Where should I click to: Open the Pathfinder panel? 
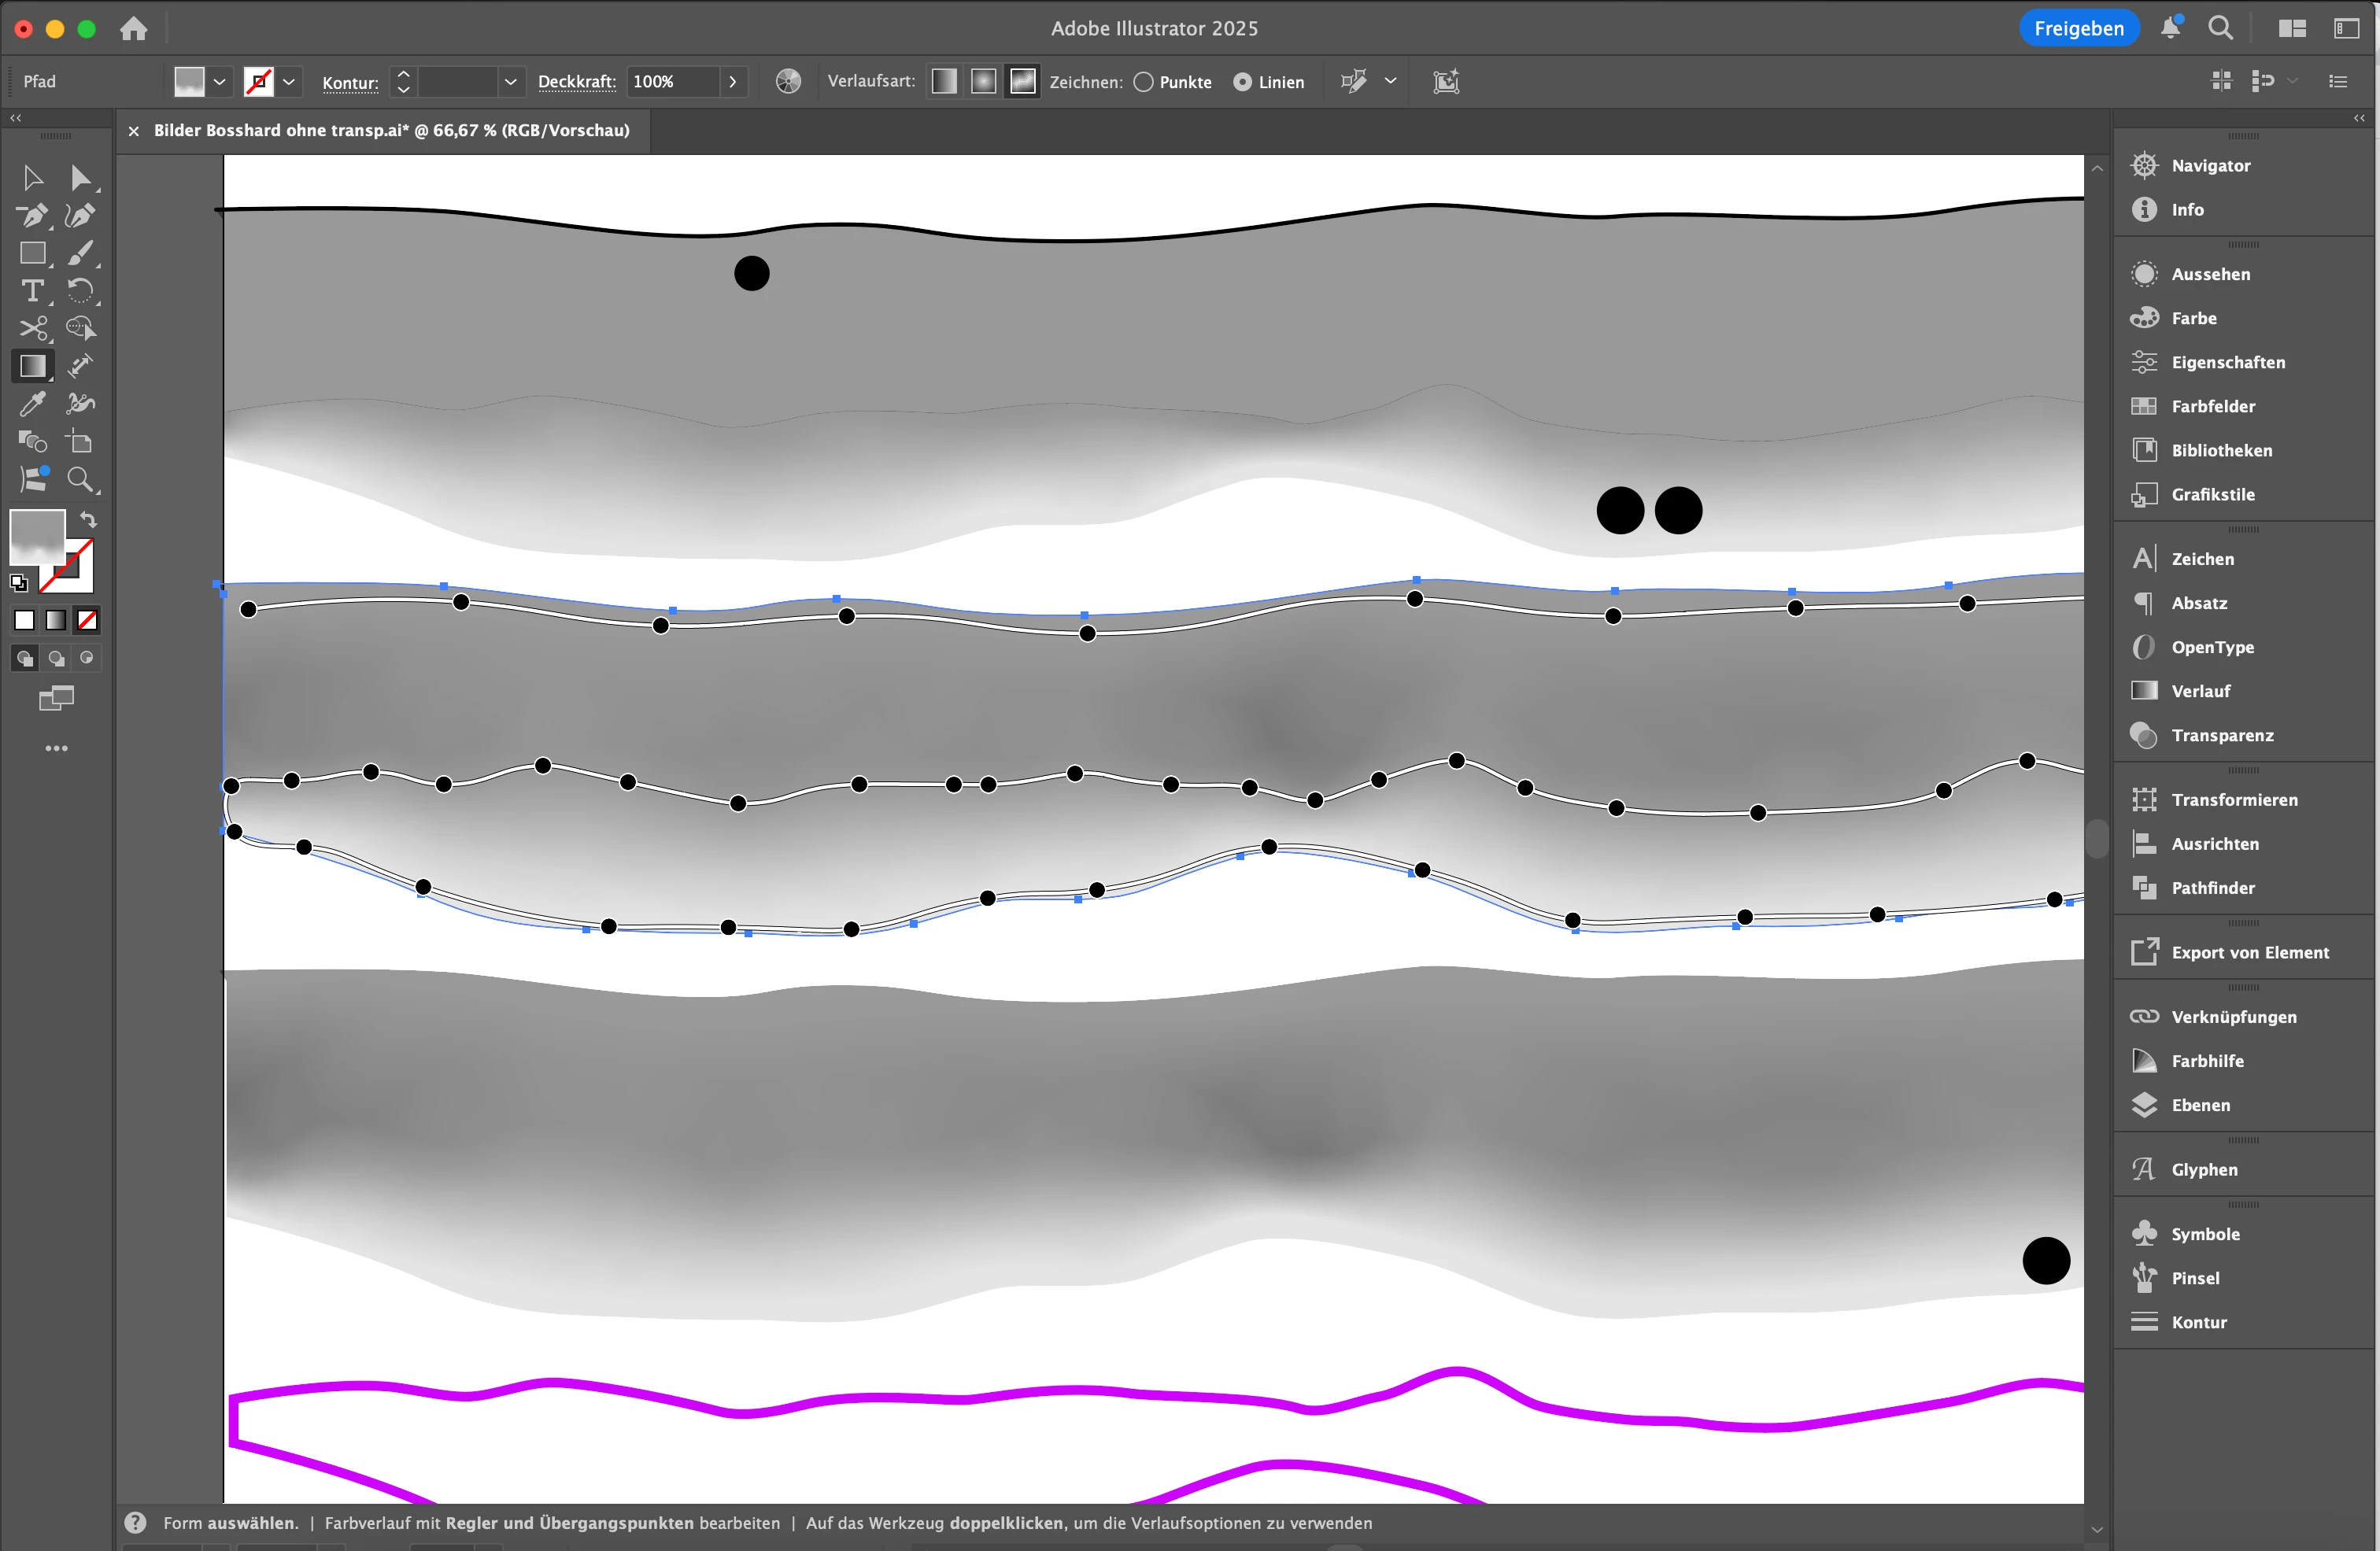point(2212,888)
